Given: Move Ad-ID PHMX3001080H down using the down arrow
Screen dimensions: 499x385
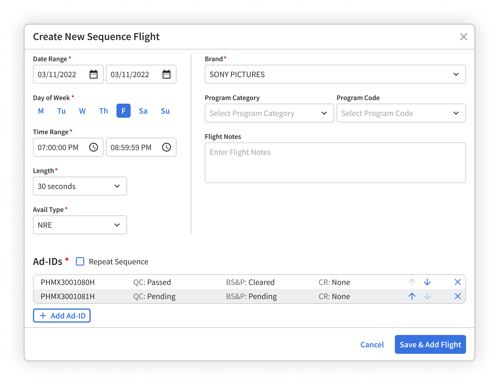Looking at the screenshot, I should (427, 282).
